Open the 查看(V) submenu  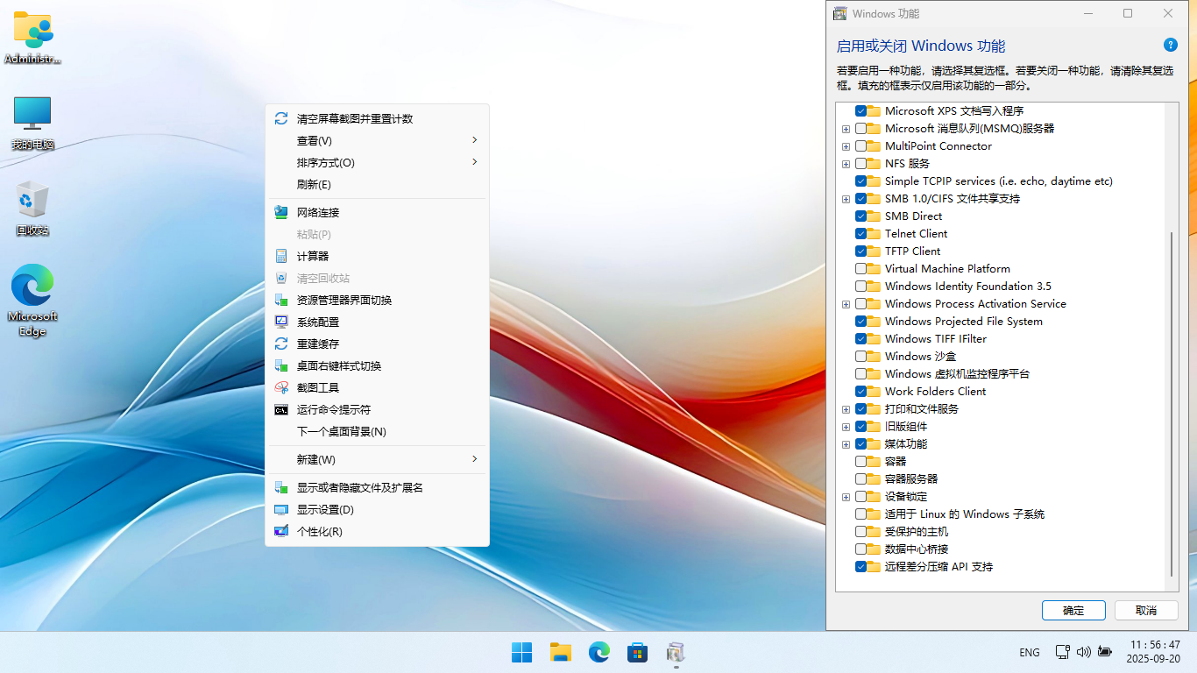pyautogui.click(x=377, y=140)
